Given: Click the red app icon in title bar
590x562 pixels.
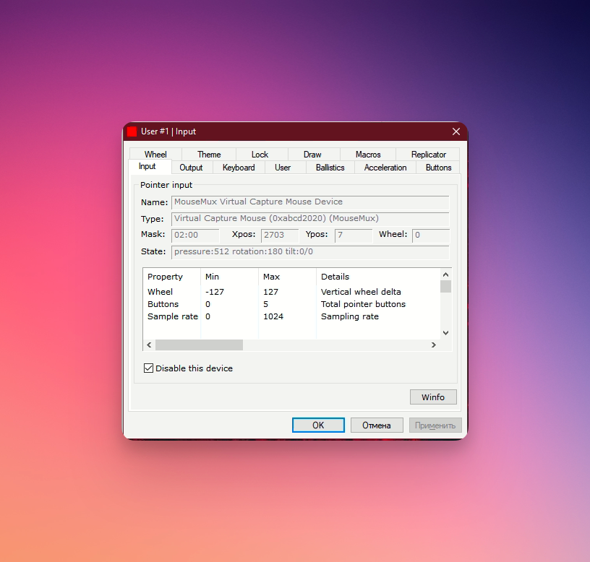Looking at the screenshot, I should click(132, 131).
